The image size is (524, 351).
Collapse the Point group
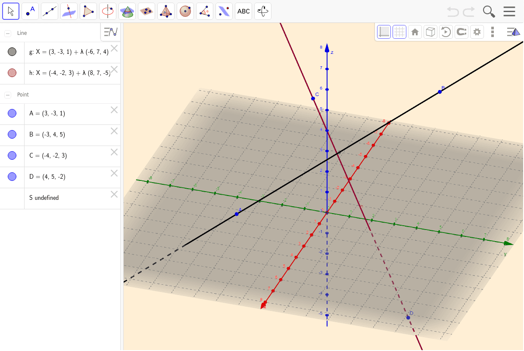8,95
